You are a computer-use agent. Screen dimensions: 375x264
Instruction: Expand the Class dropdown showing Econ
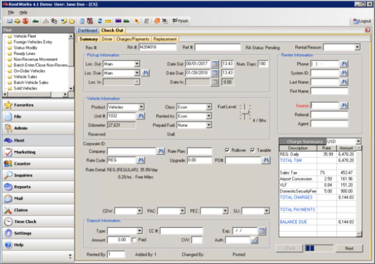pos(209,107)
